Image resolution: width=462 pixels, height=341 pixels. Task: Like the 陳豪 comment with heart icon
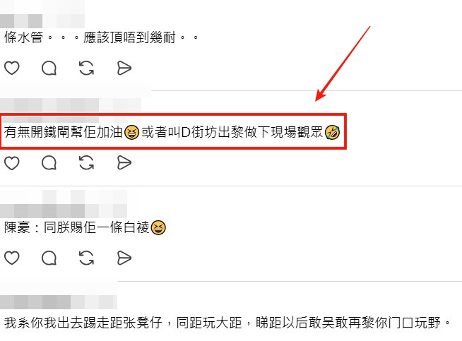[x=12, y=258]
